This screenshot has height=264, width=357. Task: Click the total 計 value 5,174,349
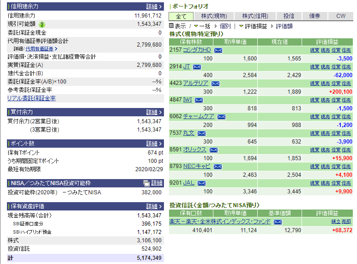(x=149, y=258)
